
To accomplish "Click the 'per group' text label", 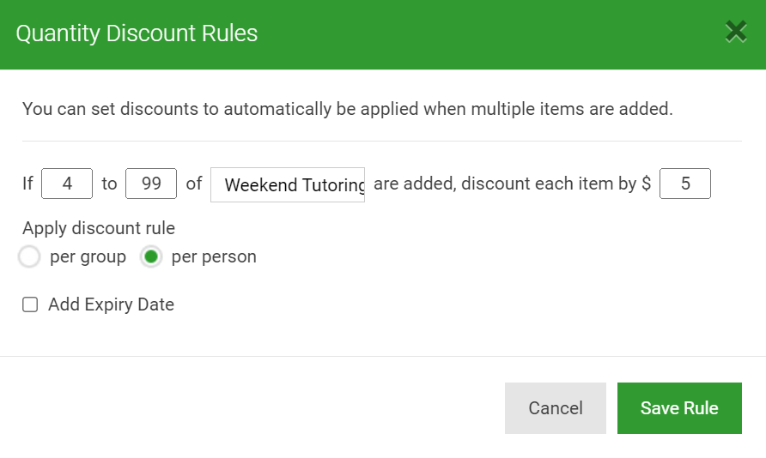I will (x=88, y=256).
